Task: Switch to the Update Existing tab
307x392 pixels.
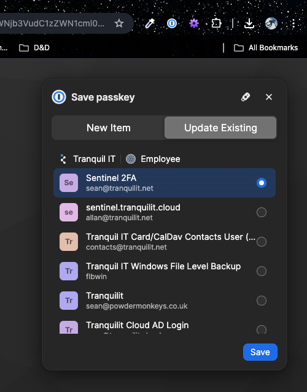Action: point(220,128)
